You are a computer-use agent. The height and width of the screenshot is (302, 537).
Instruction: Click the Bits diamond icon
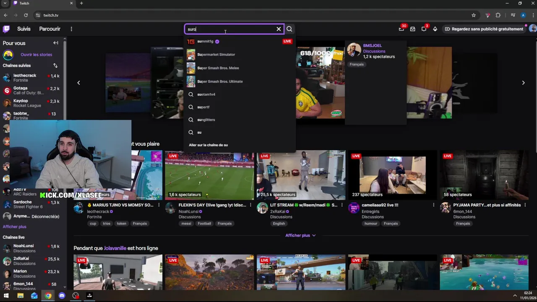[x=435, y=29]
